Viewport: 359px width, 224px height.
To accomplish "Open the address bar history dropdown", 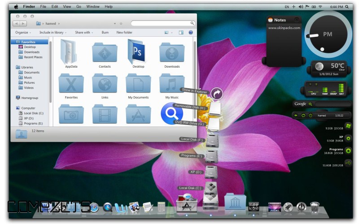I will 115,24.
